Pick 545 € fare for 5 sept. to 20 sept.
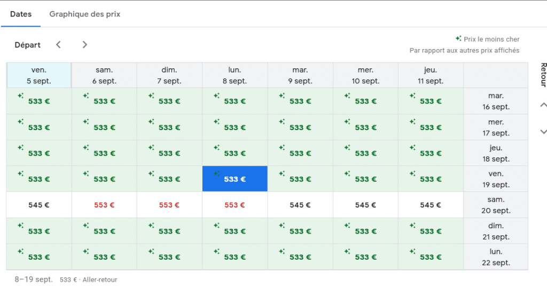Image resolution: width=547 pixels, height=288 pixels. pos(38,205)
